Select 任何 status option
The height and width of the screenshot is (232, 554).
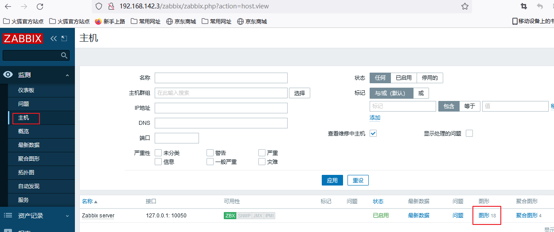(380, 78)
